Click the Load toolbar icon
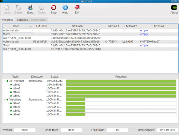The image size is (179, 135). 7,8
